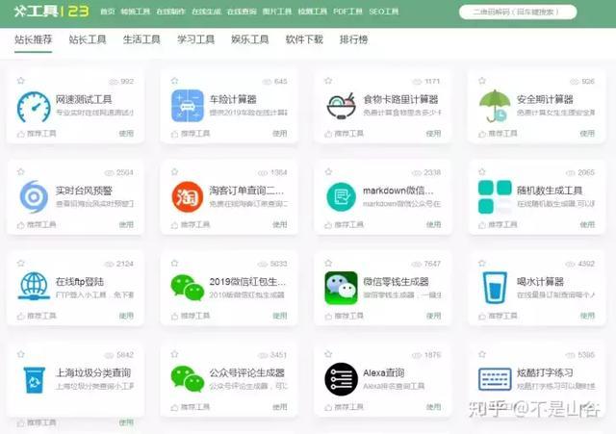Click the title text 随机数生成工具
Viewport: 616px width, 434px height.
550,191
